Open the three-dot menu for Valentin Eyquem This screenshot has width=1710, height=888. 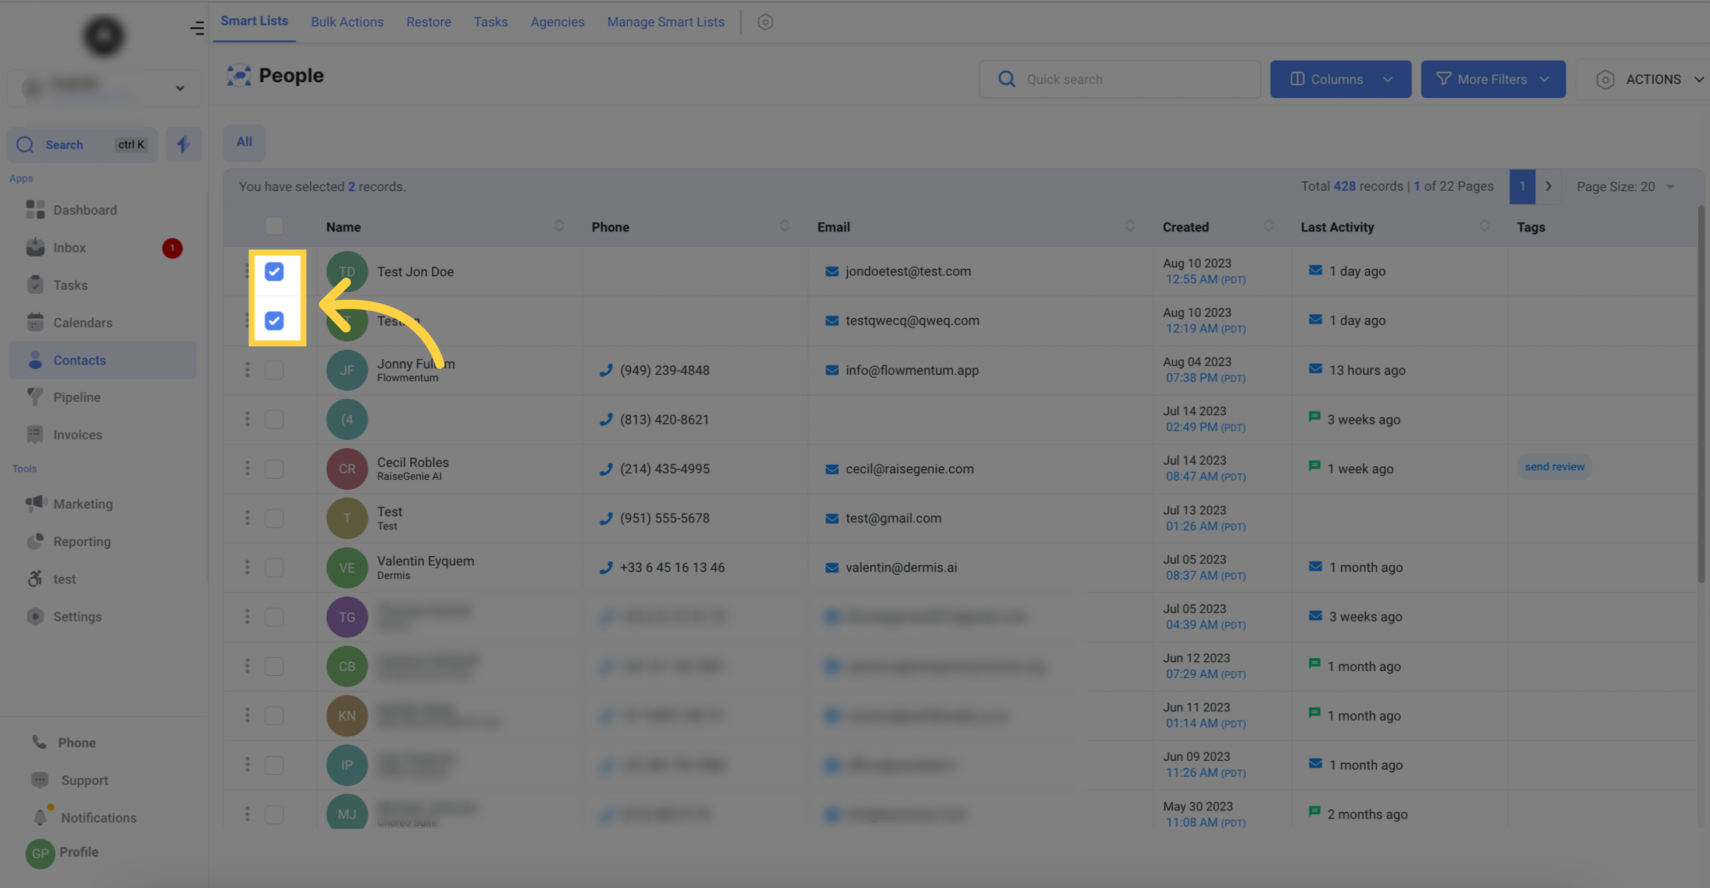[247, 568]
